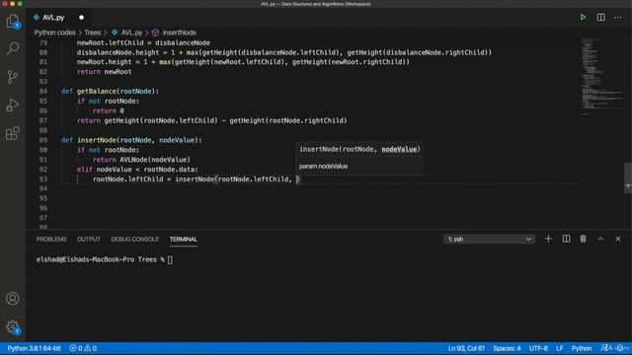Switch to the OUTPUT panel tab
The image size is (632, 355).
coord(89,239)
